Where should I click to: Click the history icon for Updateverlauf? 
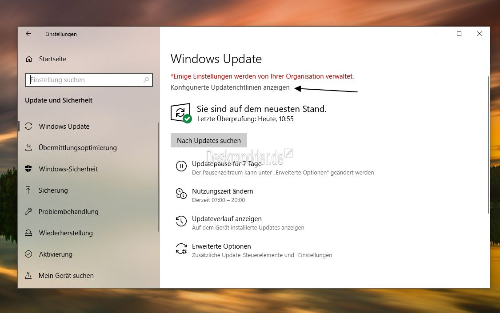(181, 221)
